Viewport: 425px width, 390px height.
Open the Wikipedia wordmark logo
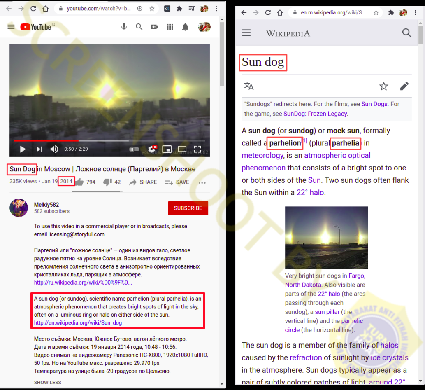tap(288, 33)
